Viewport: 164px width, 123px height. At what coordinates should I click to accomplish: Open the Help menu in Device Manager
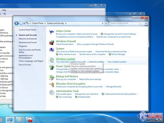tap(4, 10)
